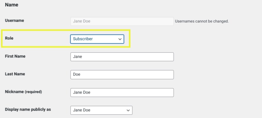The height and width of the screenshot is (118, 262).
Task: Click the 'Usernames cannot be changed.' note
Action: (x=202, y=21)
